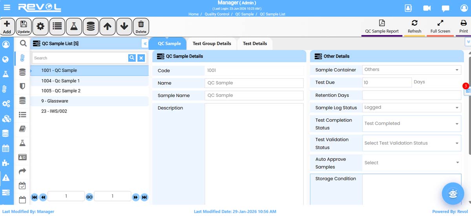471x216 pixels.
Task: Open the notifications panel with badge 3
Action: [467, 90]
